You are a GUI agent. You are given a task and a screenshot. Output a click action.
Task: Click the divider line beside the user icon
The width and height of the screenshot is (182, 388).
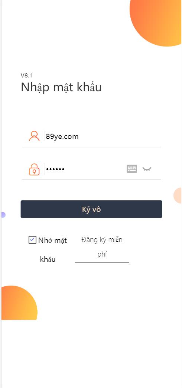[44, 136]
